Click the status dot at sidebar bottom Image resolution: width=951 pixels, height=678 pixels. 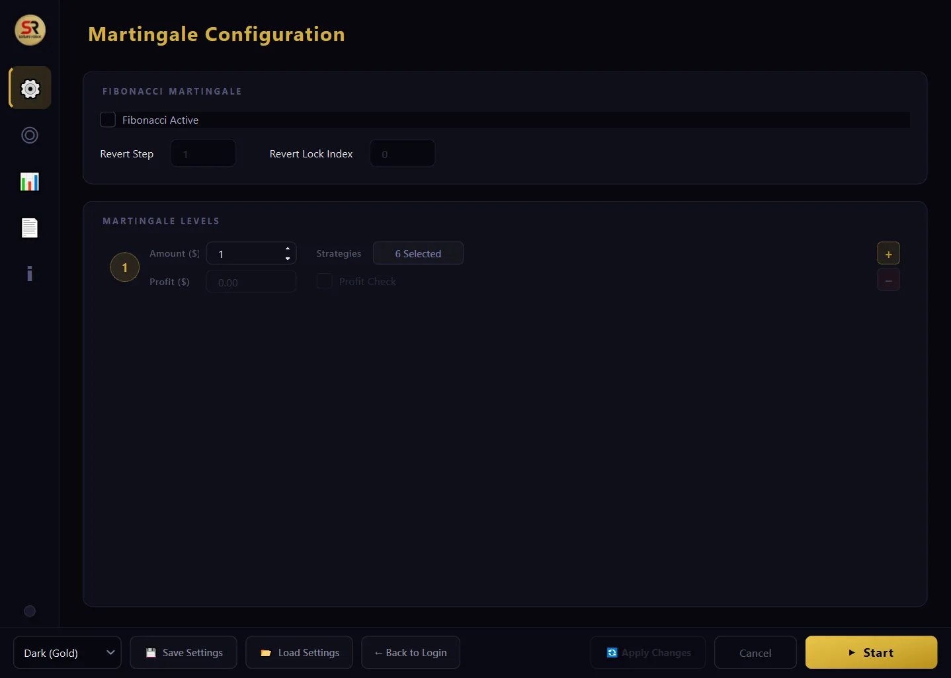click(30, 611)
